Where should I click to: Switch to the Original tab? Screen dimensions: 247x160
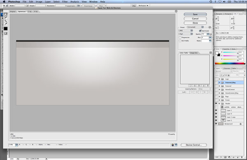pos(13,11)
